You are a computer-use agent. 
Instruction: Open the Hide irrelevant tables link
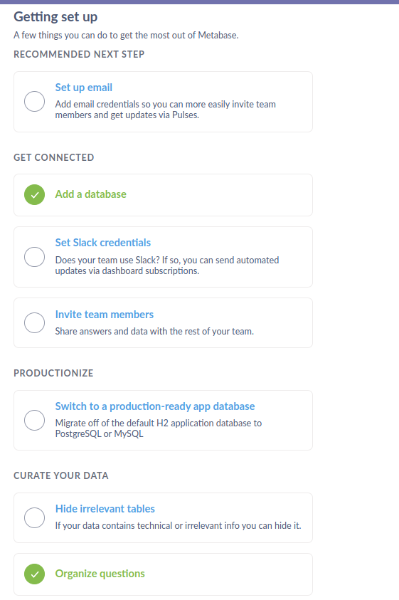tap(105, 509)
